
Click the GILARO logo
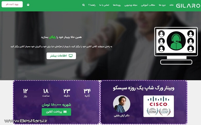coord(188,6)
